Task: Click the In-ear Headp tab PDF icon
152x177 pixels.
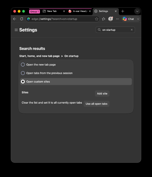Action: point(70,11)
